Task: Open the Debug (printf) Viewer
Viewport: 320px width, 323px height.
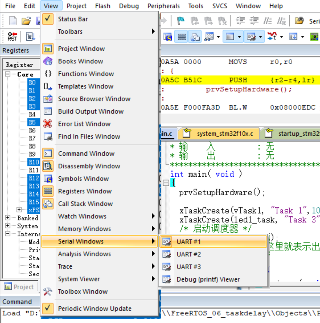Action: 213,279
